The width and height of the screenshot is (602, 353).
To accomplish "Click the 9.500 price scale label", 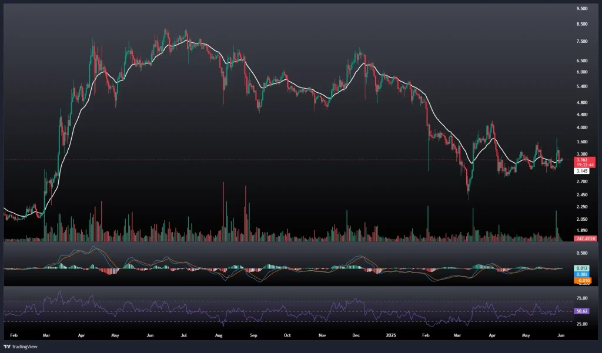I will [582, 9].
